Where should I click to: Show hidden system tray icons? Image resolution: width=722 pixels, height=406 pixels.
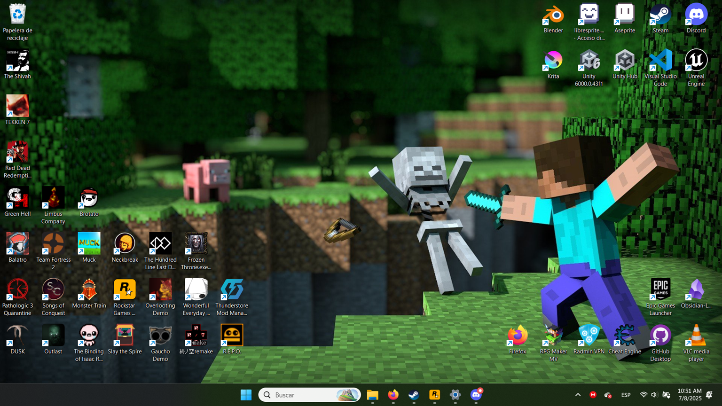point(578,395)
